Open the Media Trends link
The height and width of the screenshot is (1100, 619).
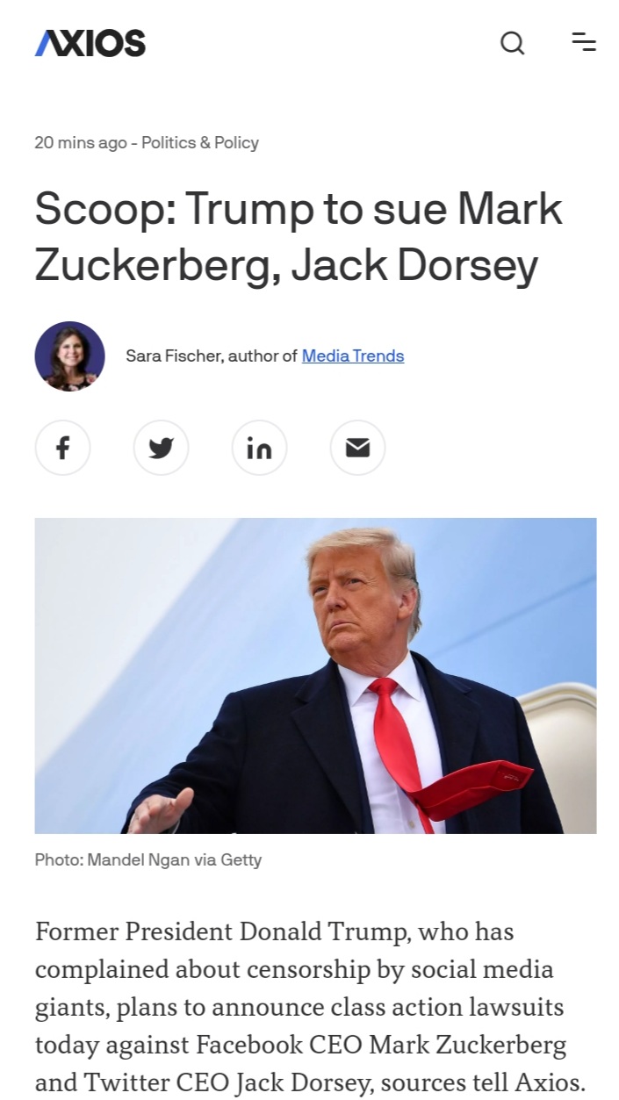[353, 356]
